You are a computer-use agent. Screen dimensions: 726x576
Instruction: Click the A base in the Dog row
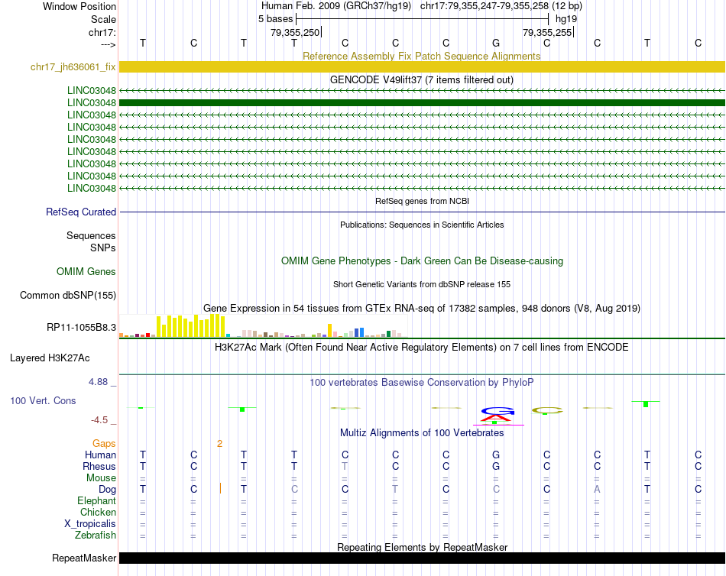[x=597, y=489]
